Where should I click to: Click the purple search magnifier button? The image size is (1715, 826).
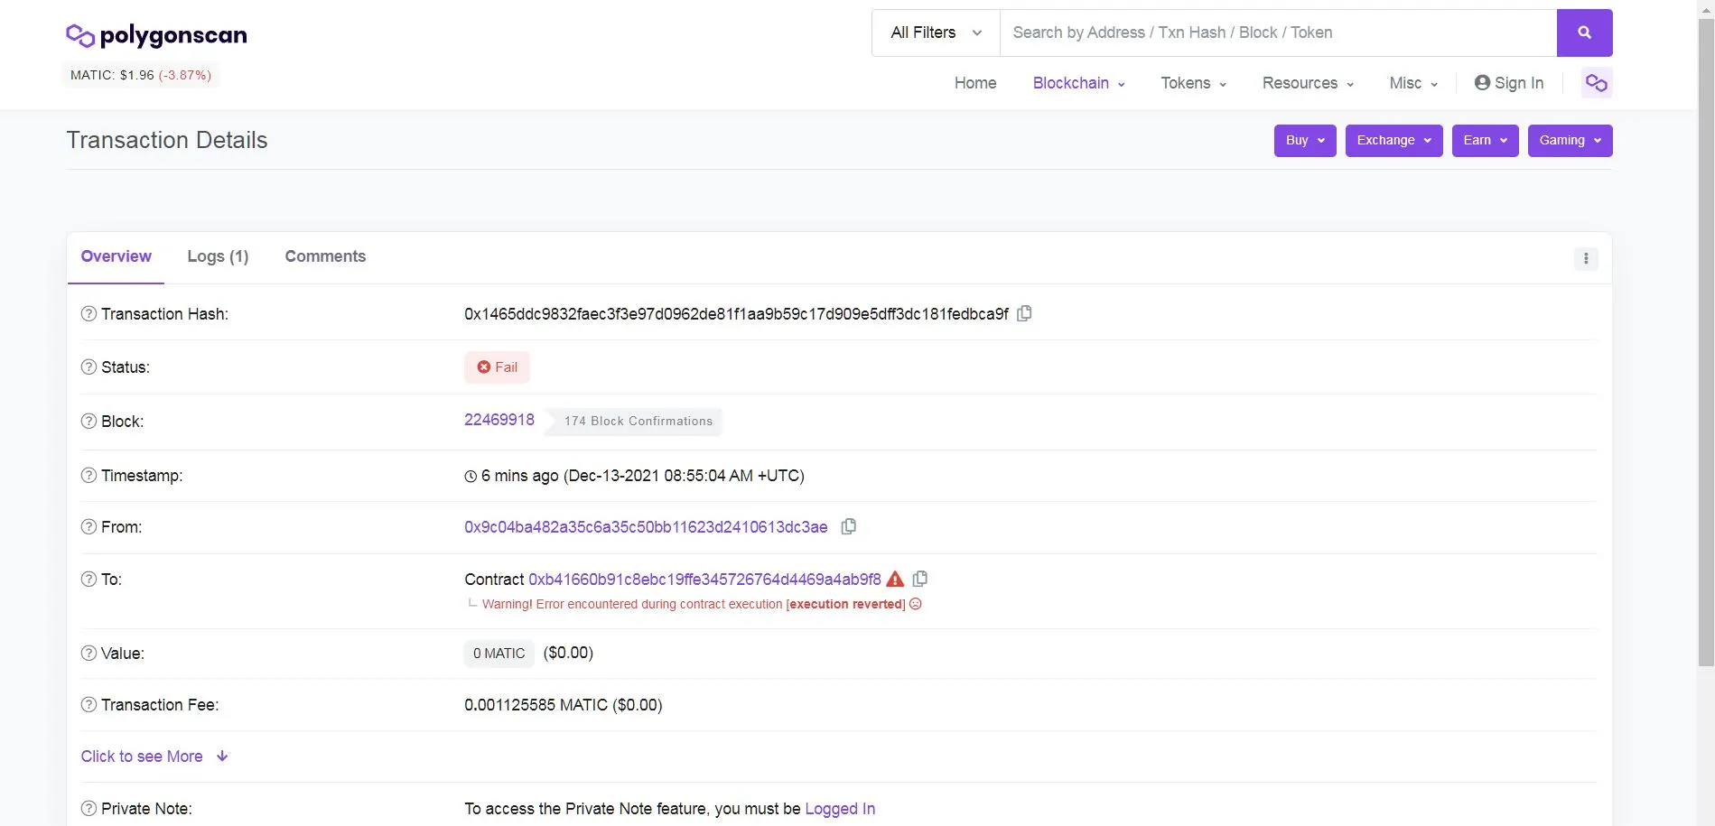pyautogui.click(x=1584, y=32)
